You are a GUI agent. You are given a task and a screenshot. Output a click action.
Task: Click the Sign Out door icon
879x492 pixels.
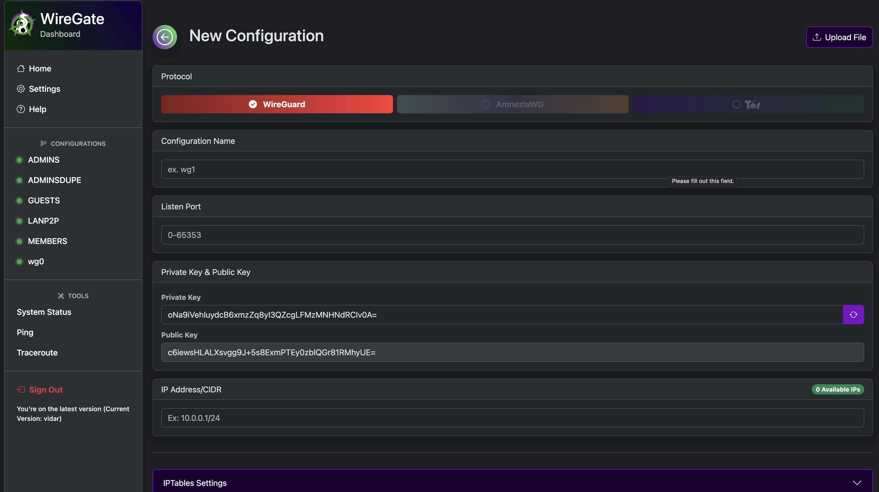(21, 390)
